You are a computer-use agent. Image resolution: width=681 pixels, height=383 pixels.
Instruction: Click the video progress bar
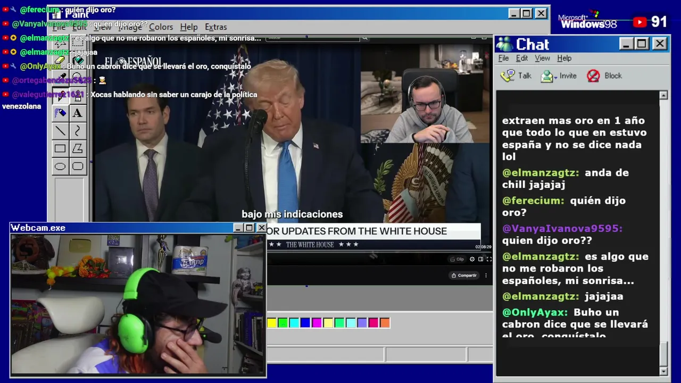pyautogui.click(x=379, y=251)
